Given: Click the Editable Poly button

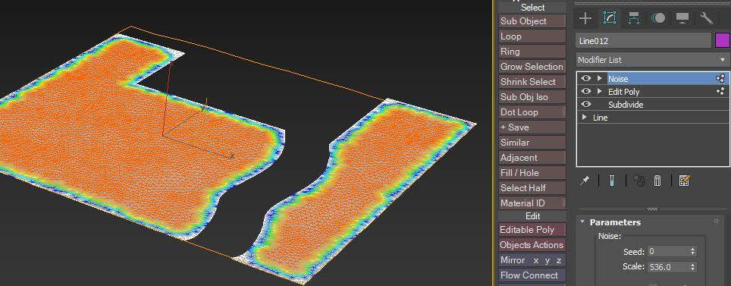Looking at the screenshot, I should point(532,230).
